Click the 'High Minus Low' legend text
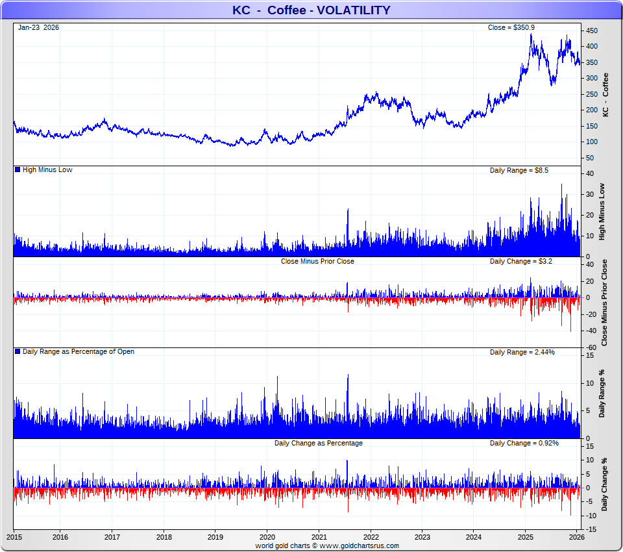623x552 pixels. click(47, 169)
